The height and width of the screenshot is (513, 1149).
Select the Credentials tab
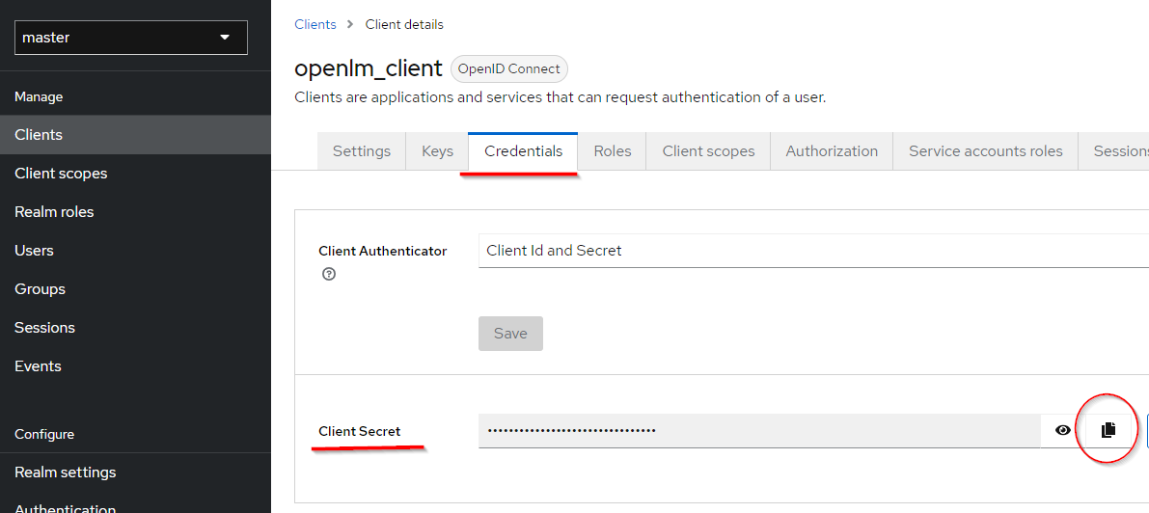523,151
